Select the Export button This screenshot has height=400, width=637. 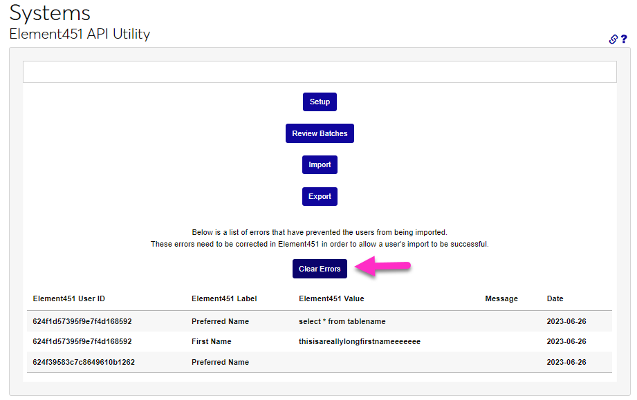(320, 196)
